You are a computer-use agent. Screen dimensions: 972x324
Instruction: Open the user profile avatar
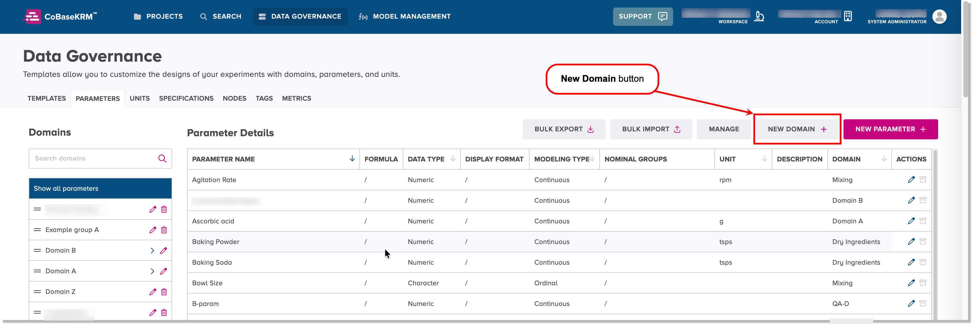pos(939,17)
